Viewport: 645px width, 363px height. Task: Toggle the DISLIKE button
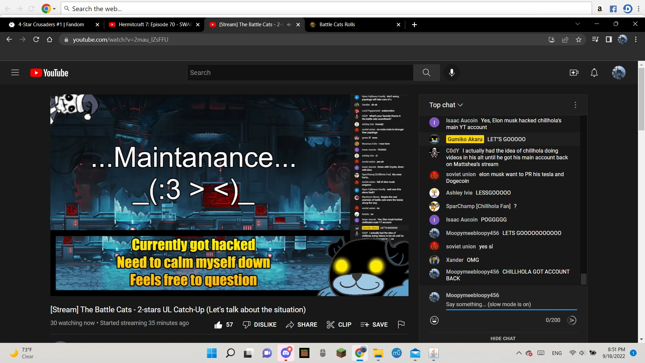pyautogui.click(x=260, y=325)
